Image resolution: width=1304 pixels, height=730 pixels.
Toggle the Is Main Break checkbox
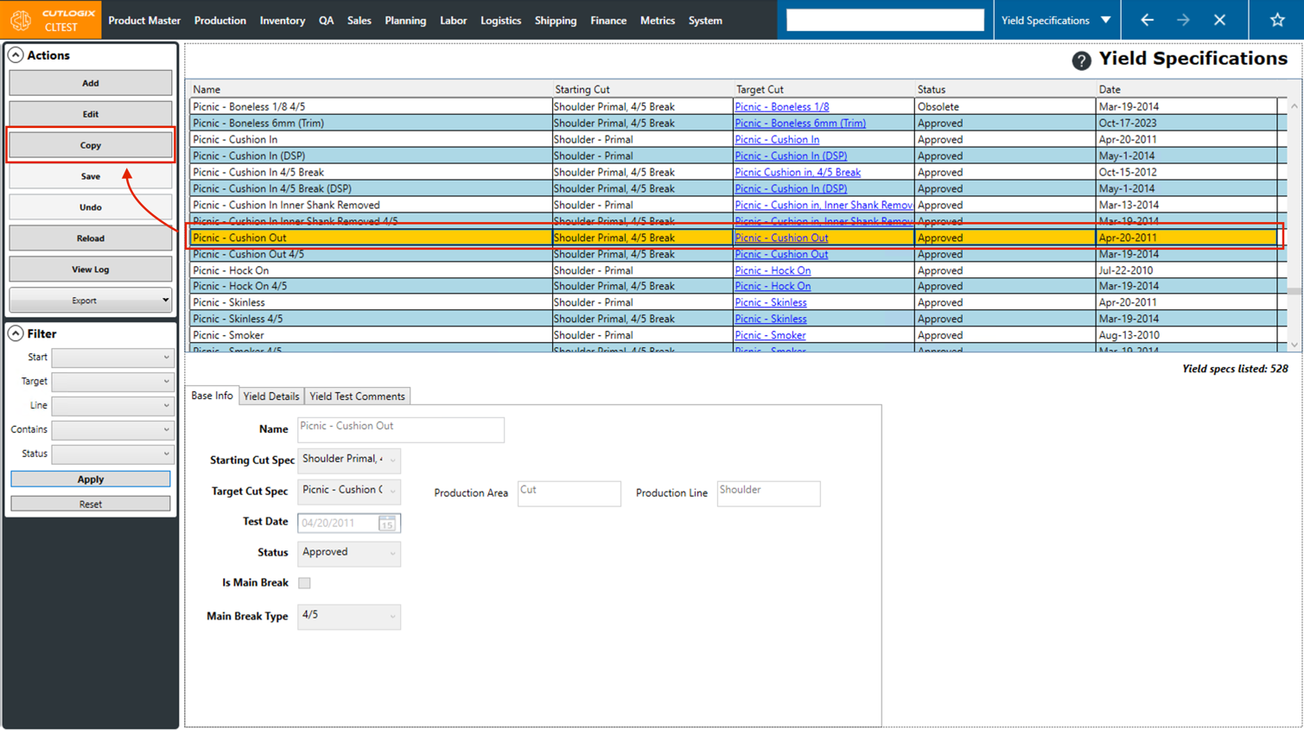click(304, 583)
